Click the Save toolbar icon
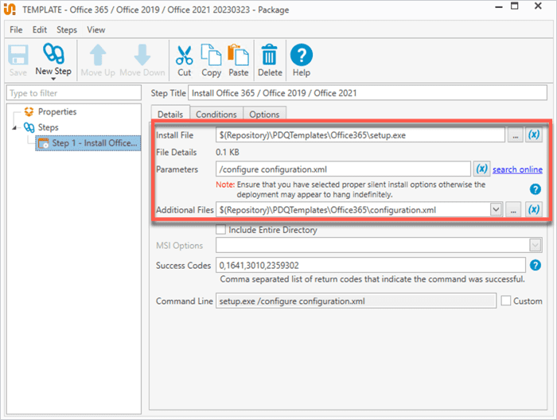This screenshot has width=557, height=420. coord(18,55)
